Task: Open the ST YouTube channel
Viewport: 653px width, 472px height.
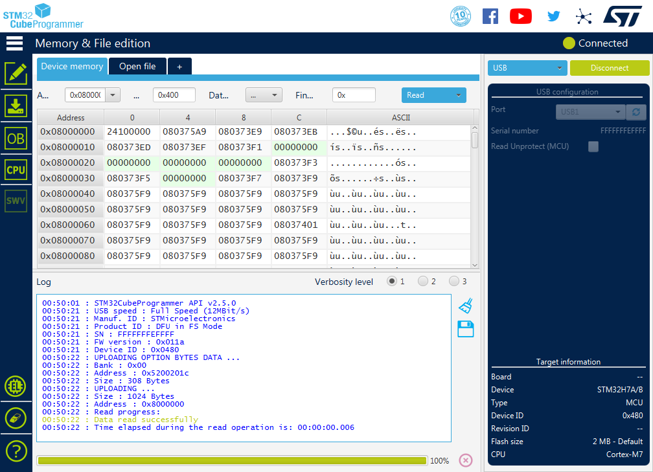Action: point(521,16)
